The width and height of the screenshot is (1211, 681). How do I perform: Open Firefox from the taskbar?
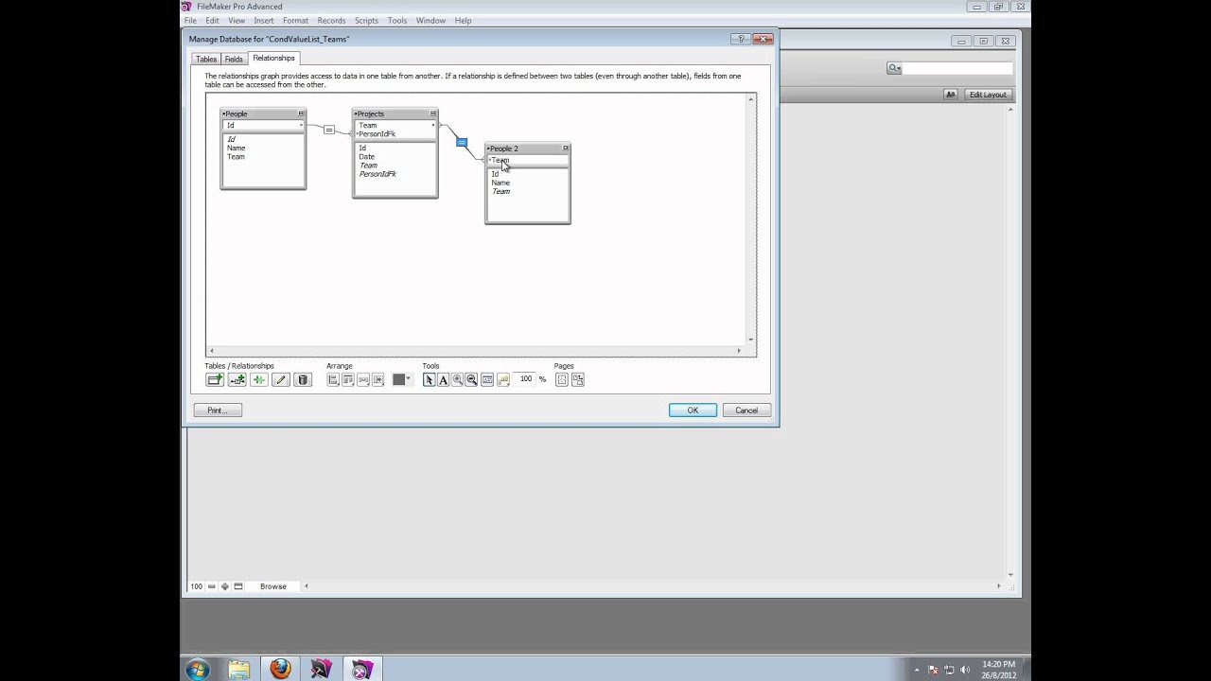(x=280, y=670)
